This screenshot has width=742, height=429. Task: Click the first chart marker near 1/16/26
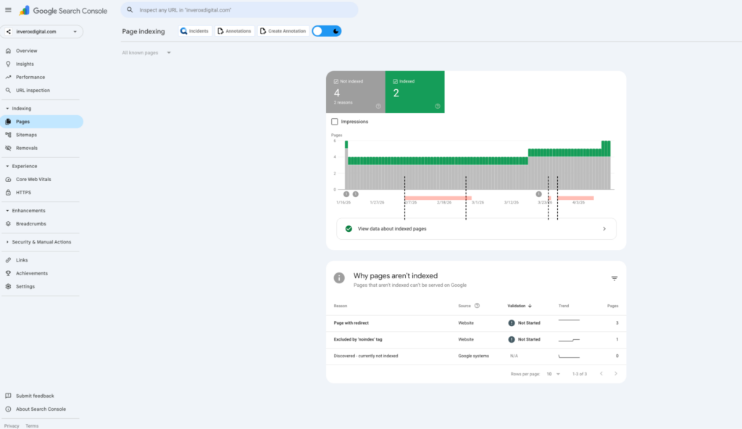tap(346, 194)
